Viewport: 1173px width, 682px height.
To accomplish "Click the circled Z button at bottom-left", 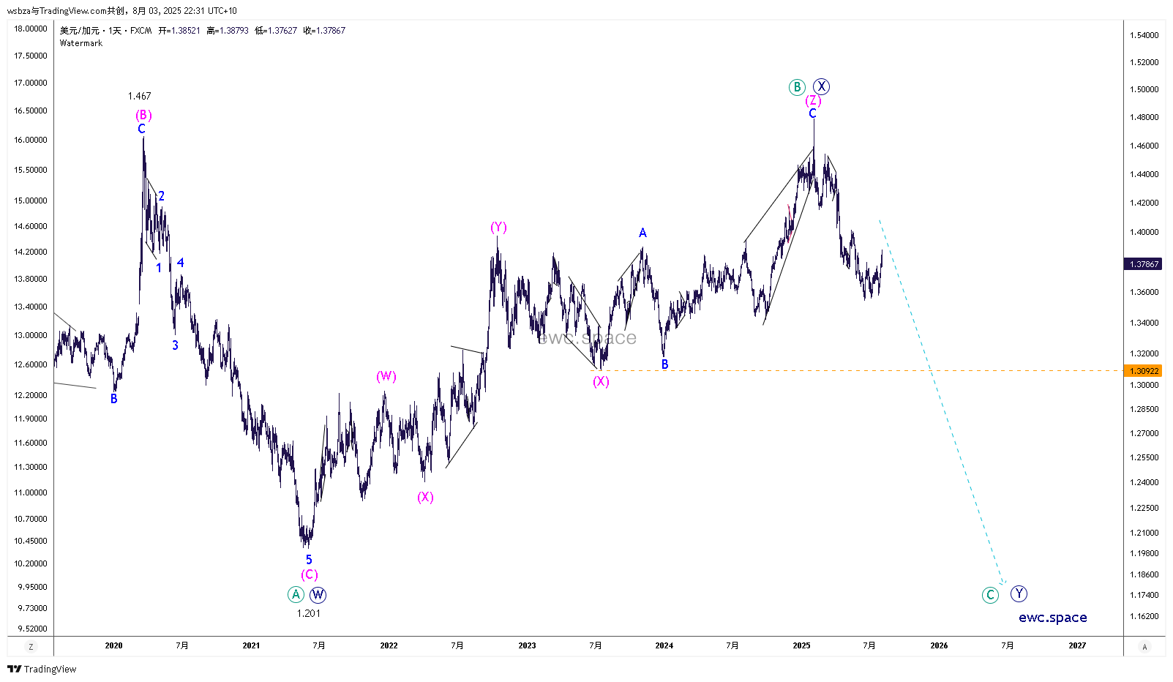I will [x=31, y=647].
